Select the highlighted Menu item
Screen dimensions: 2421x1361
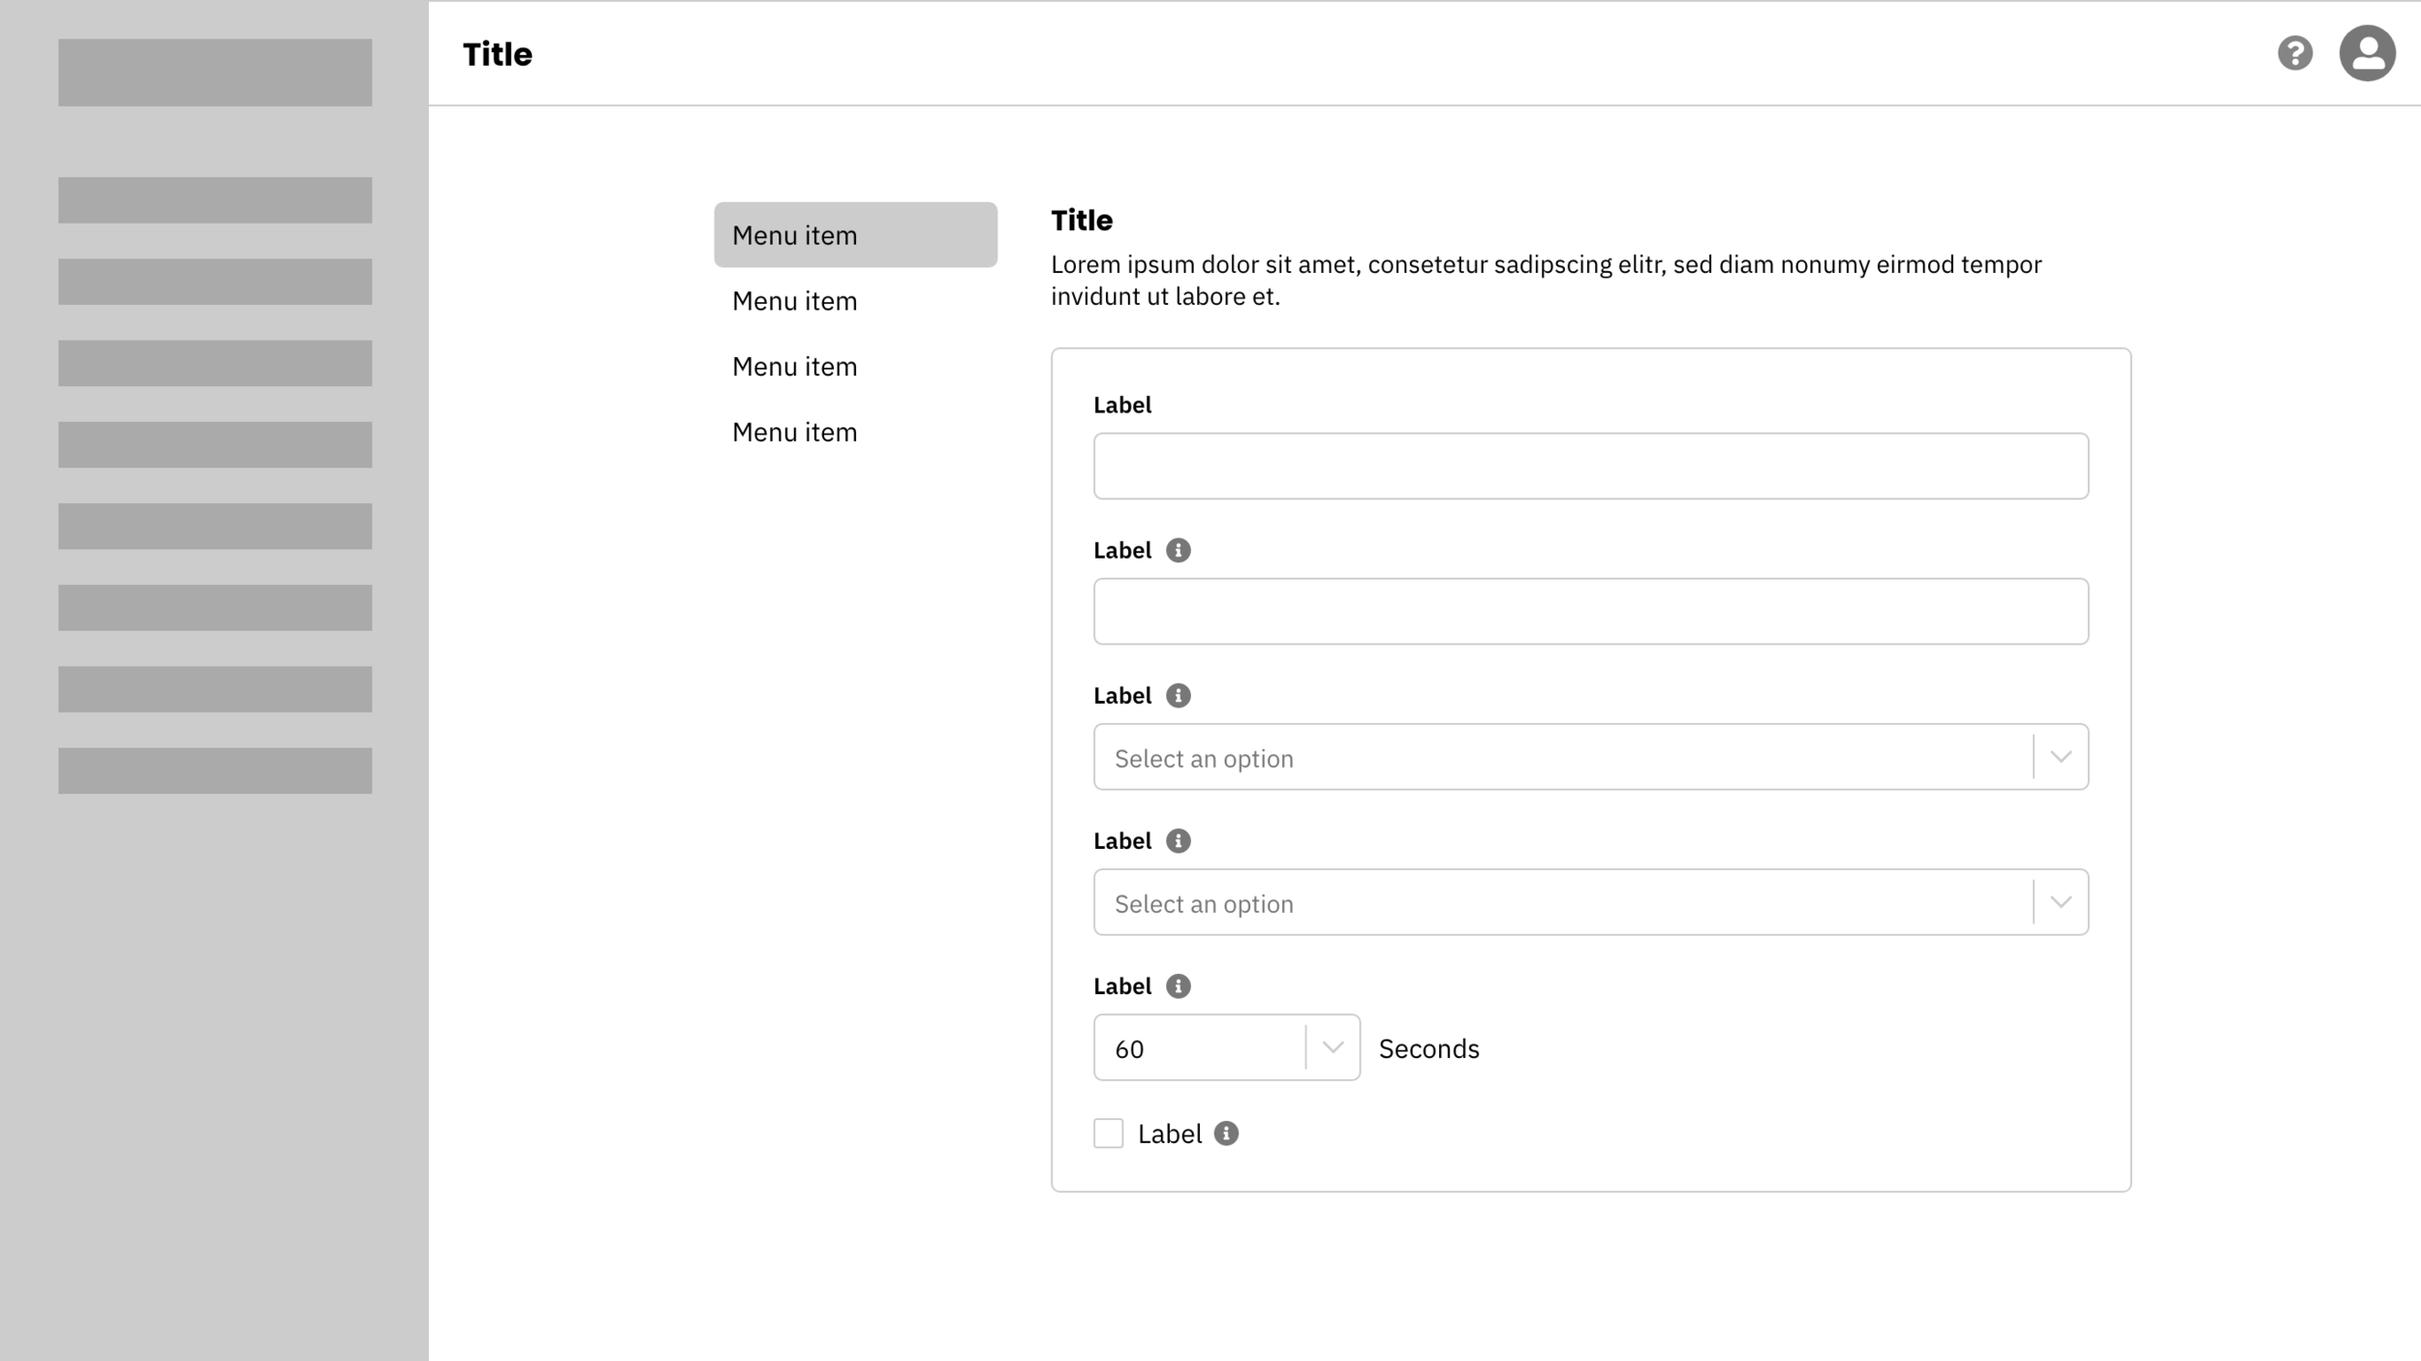855,235
